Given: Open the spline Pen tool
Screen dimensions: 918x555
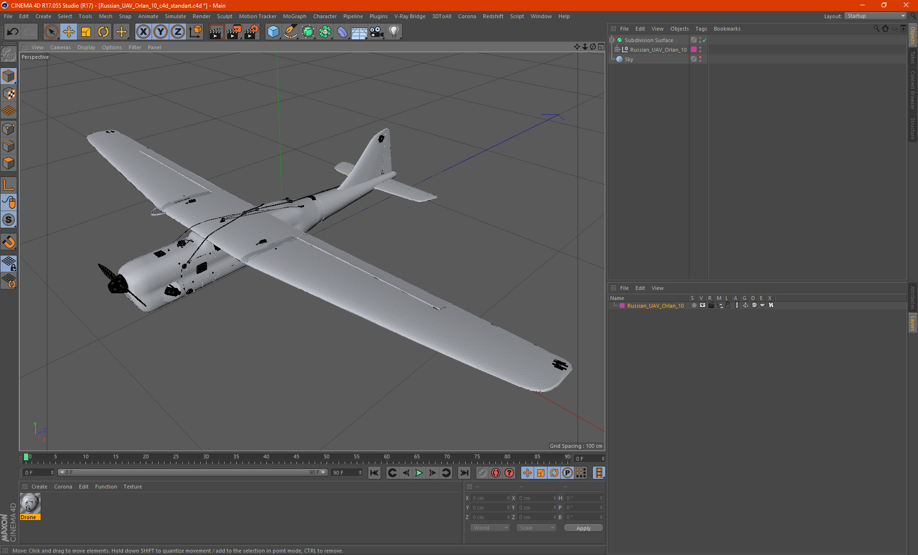Looking at the screenshot, I should [x=291, y=32].
